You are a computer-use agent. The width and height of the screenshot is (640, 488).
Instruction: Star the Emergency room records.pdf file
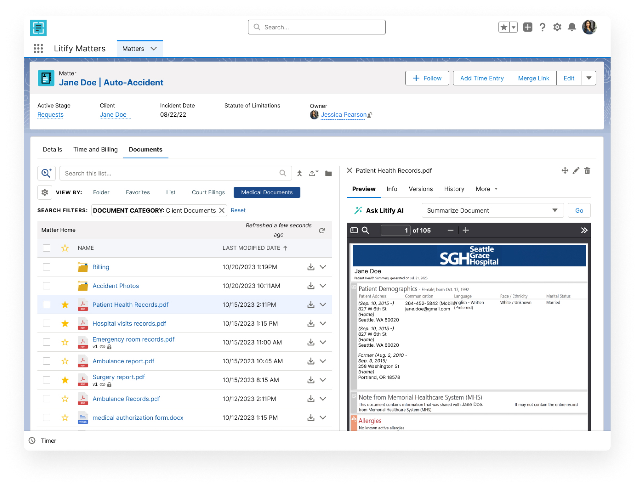65,342
